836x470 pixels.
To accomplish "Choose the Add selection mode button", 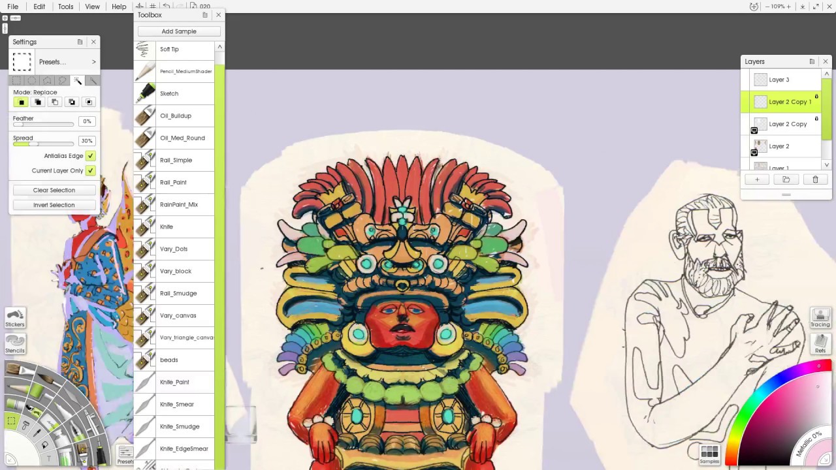I will (x=38, y=102).
